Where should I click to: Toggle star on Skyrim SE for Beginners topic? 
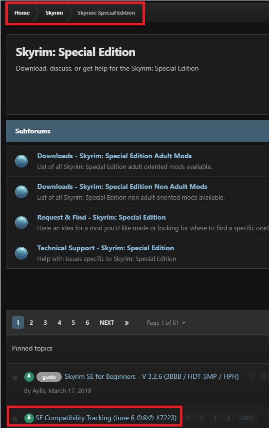15,377
